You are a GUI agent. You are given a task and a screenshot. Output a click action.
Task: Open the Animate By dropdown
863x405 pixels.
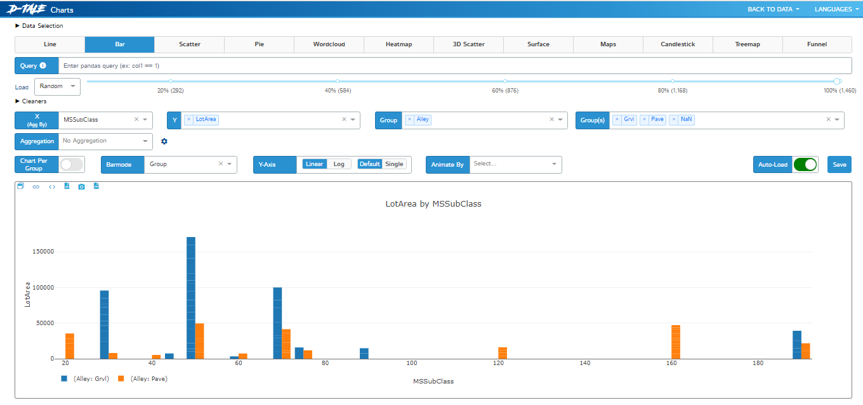point(514,164)
